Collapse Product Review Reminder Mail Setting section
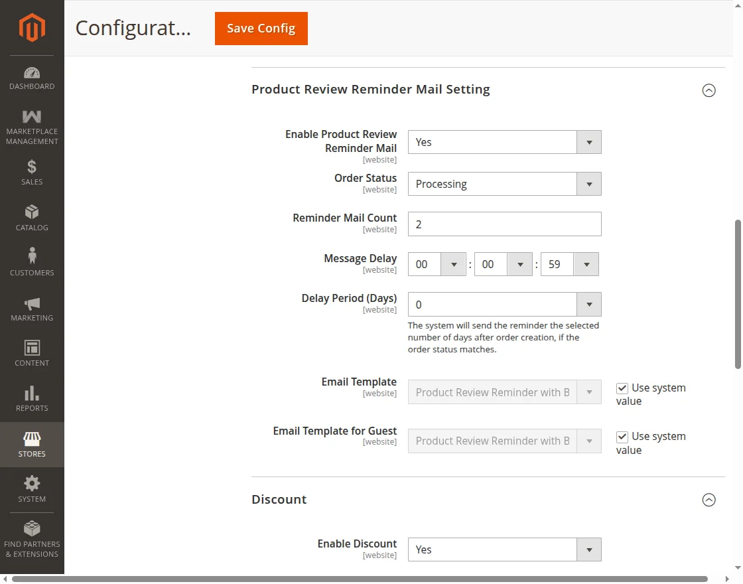 [709, 90]
